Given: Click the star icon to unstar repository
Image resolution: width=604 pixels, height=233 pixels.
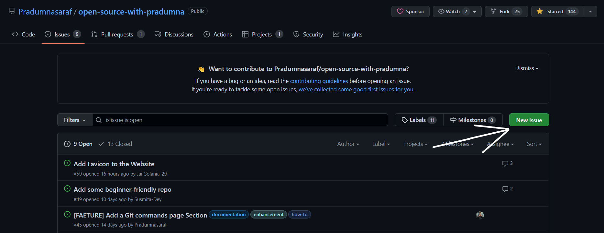Looking at the screenshot, I should point(540,11).
